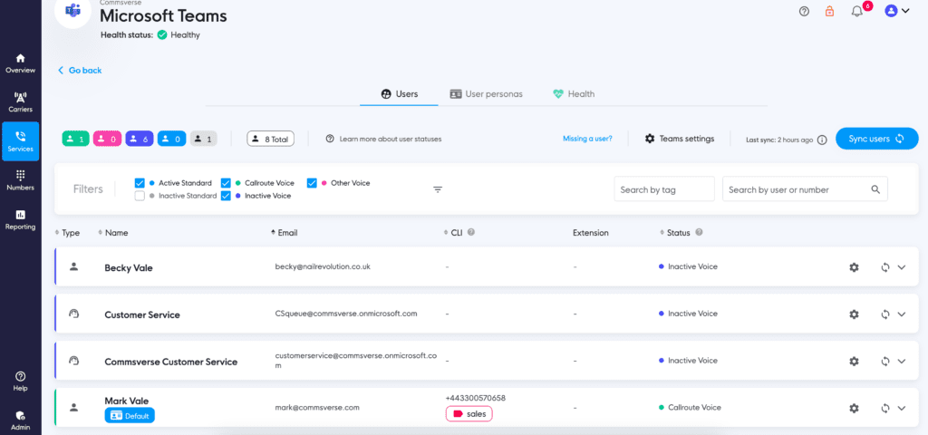This screenshot has height=435, width=928.
Task: Open Teams settings
Action: (x=680, y=139)
